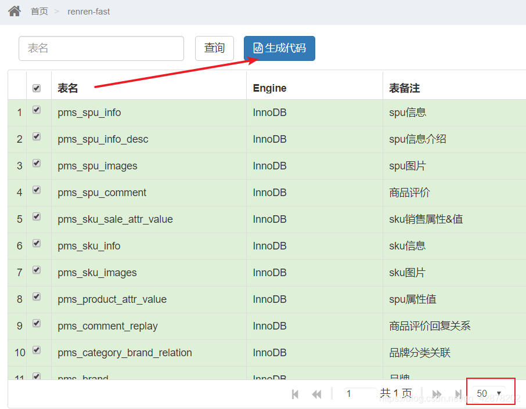Click the page number input box
The height and width of the screenshot is (409, 526).
[x=359, y=393]
